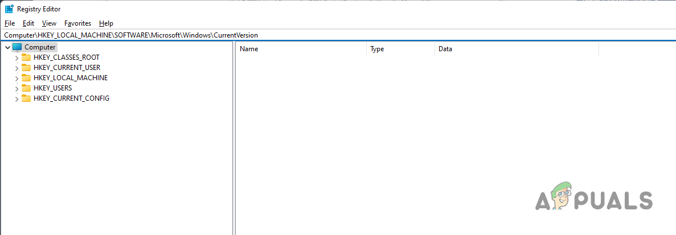Open the Help menu
Image resolution: width=676 pixels, height=235 pixels.
tap(106, 23)
